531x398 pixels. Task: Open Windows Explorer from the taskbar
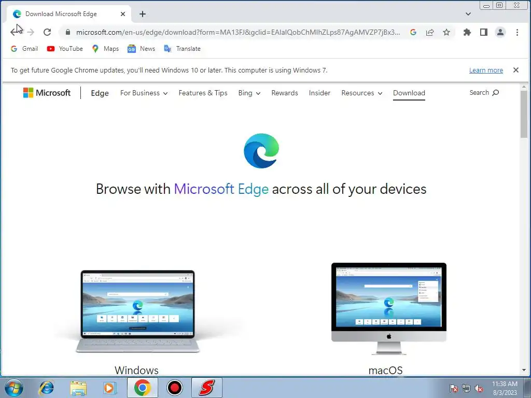pyautogui.click(x=78, y=388)
